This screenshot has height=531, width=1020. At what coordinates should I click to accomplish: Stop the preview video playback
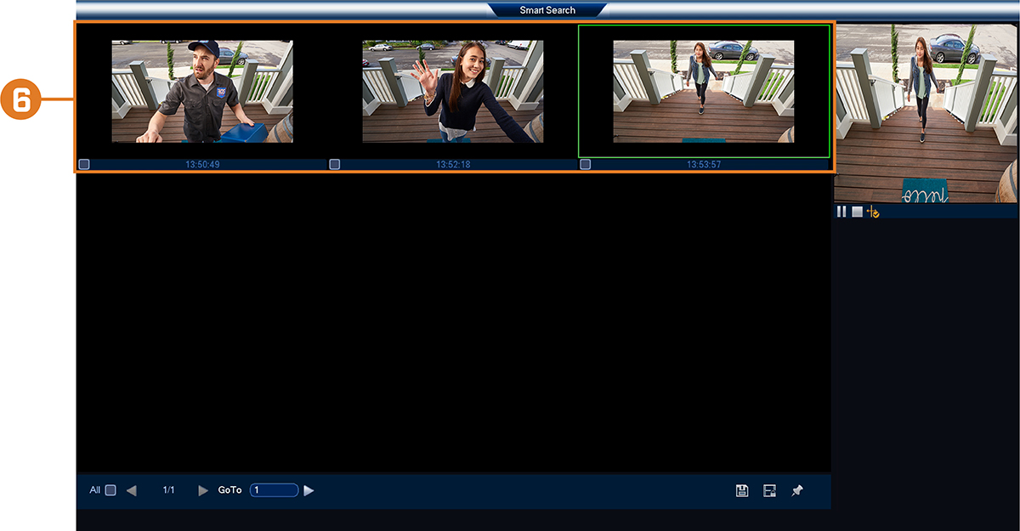click(x=857, y=212)
